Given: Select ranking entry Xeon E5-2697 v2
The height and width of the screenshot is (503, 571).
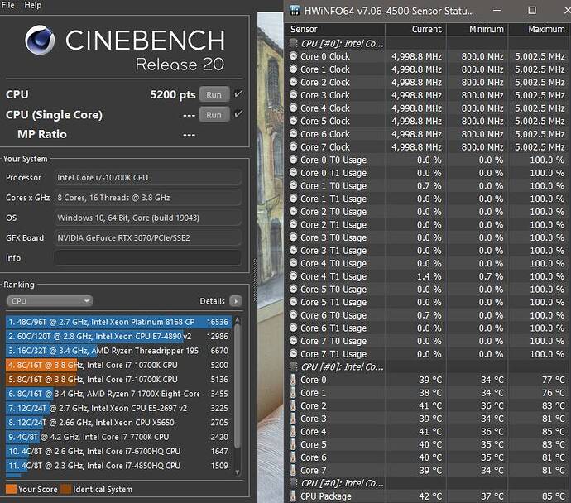Looking at the screenshot, I should (x=118, y=409).
